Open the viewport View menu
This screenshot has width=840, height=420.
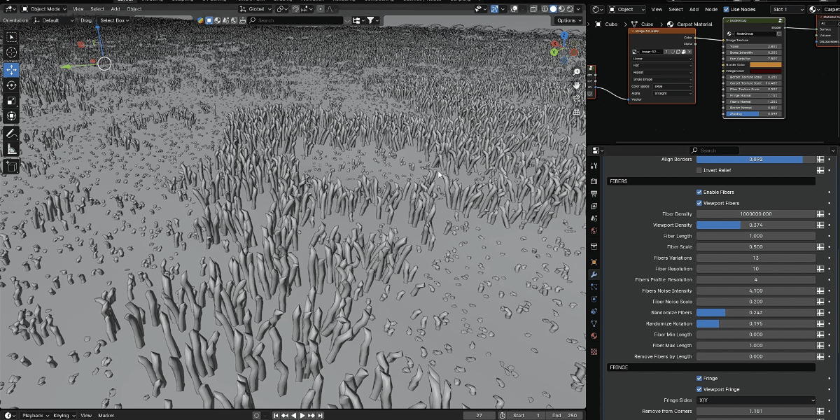78,9
